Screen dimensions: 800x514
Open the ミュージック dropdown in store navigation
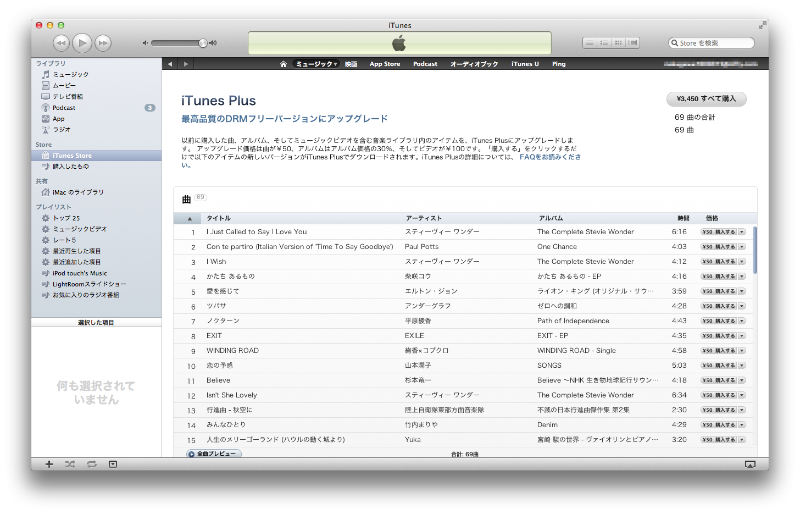316,64
